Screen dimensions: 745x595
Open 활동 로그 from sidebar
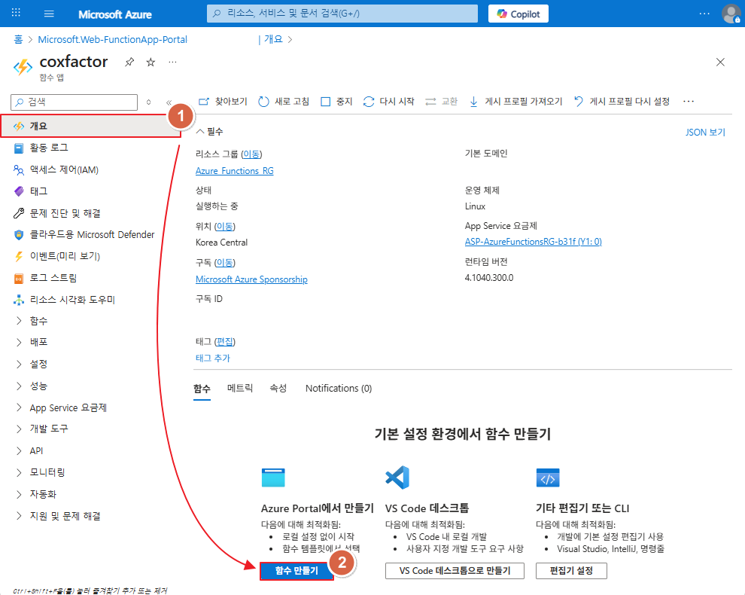(x=49, y=148)
